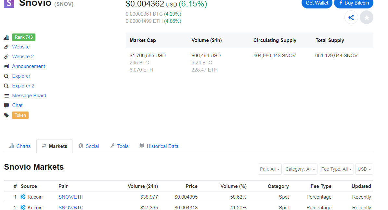Viewport: 388px width, 210px height.
Task: Sort markets by Volume (%) column header
Action: tap(233, 186)
